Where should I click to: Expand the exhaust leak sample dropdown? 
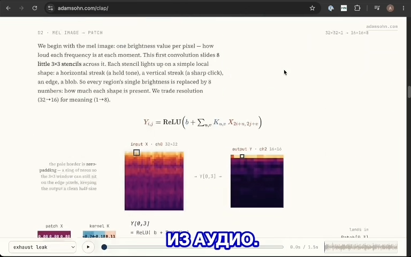pos(42,247)
